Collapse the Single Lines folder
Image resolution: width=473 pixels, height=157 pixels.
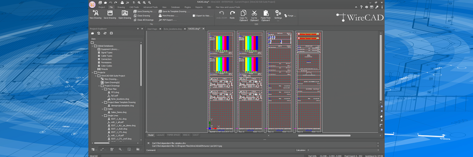102,116
